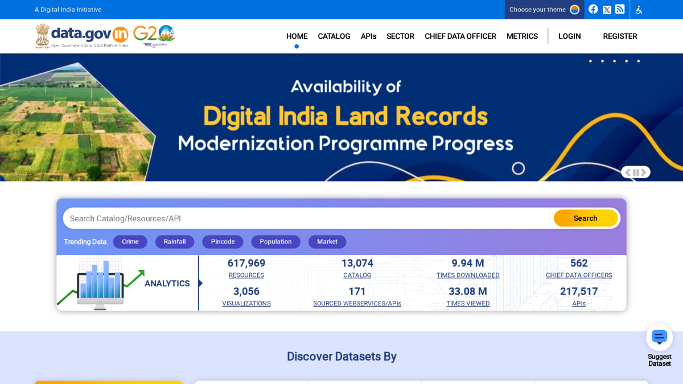This screenshot has height=384, width=683.
Task: Click the data.gov.in logo
Action: [x=81, y=36]
